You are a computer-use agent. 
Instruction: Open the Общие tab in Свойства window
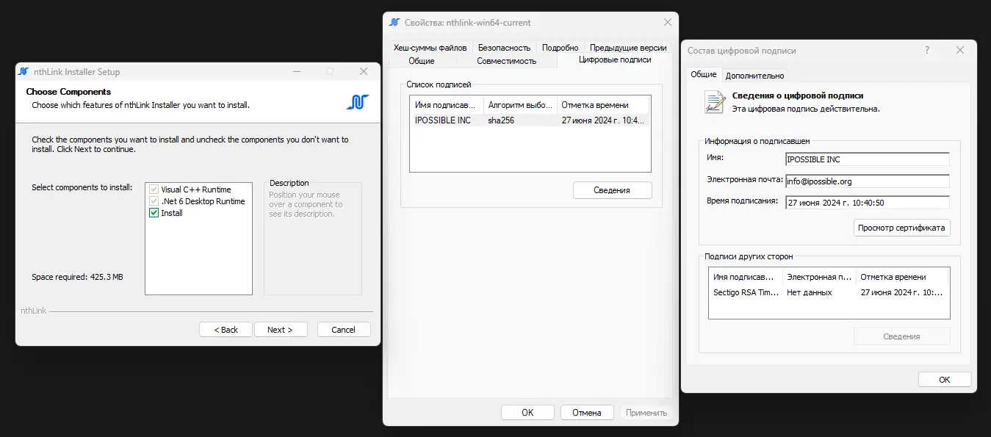click(x=422, y=61)
